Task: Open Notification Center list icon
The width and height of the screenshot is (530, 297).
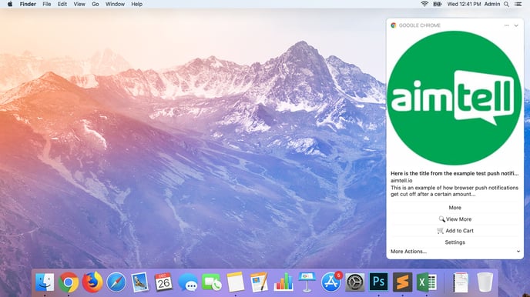Action: click(518, 4)
